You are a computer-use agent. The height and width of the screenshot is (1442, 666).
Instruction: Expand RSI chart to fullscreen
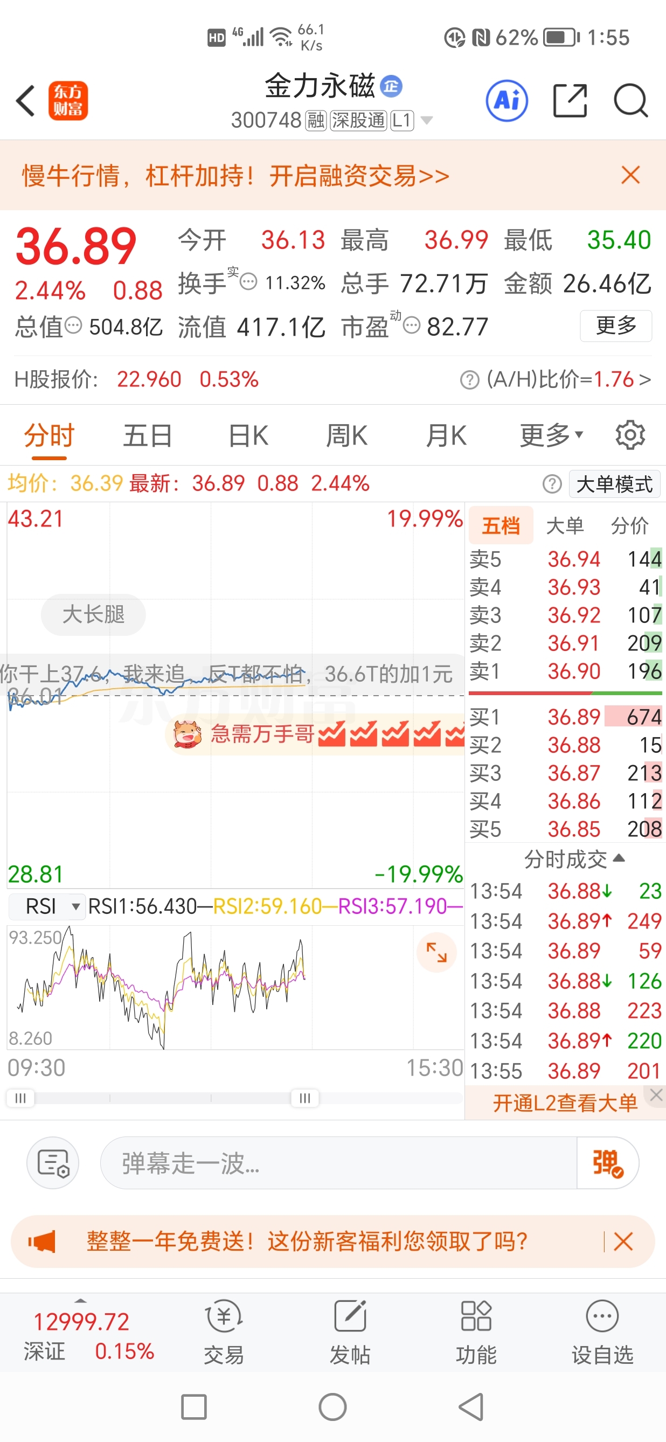coord(436,952)
